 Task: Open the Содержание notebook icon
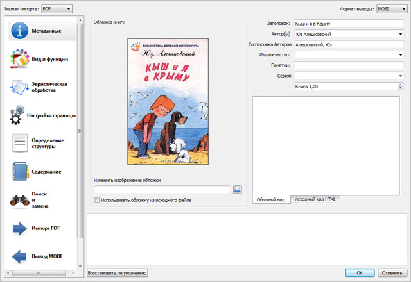[20, 172]
